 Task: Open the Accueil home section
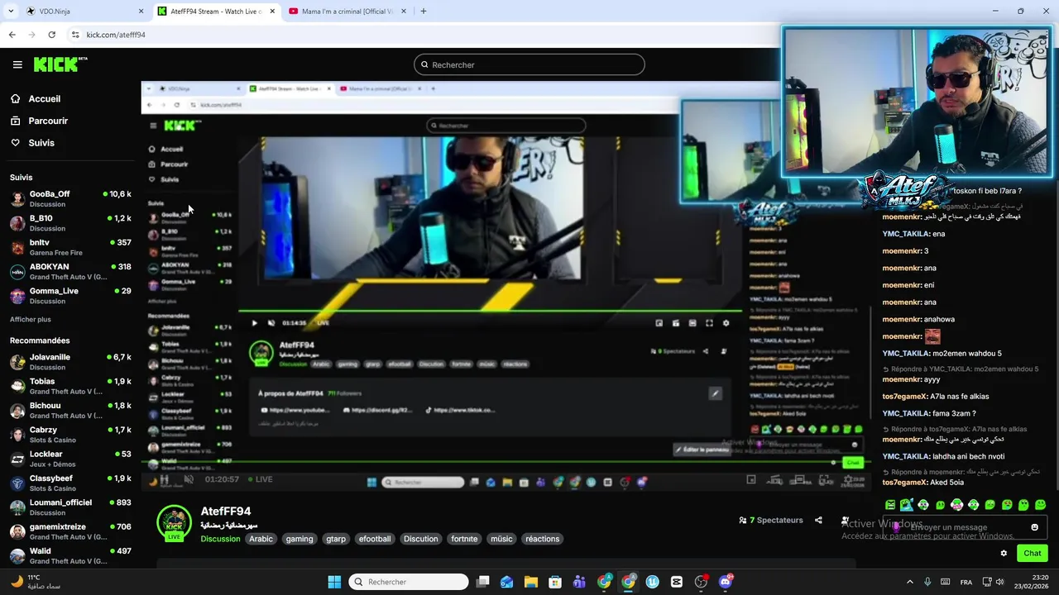[45, 98]
